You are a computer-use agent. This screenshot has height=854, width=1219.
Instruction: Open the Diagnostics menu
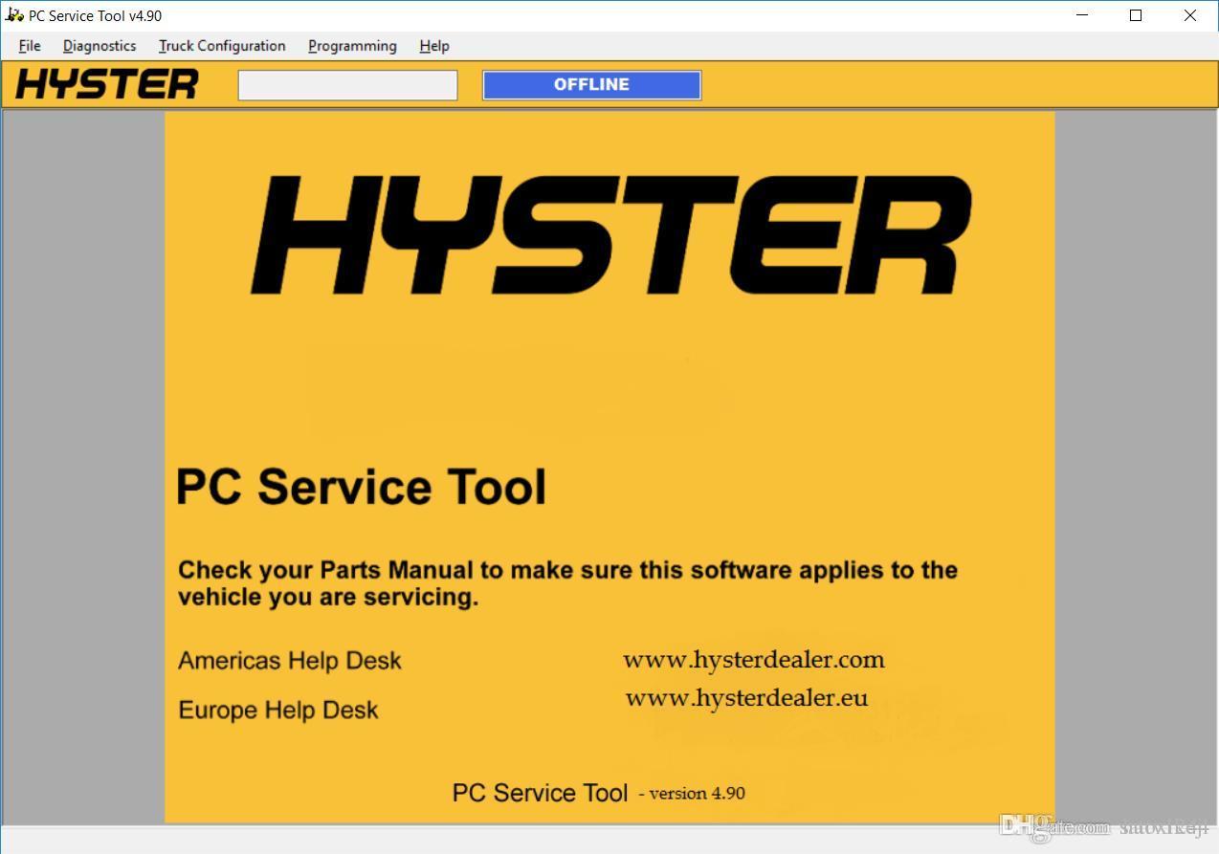pos(100,46)
